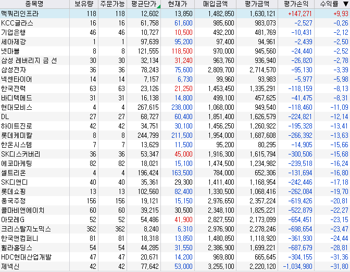Select 크리스탈지노믹스 stock name
The height and width of the screenshot is (272, 350).
coord(26,229)
